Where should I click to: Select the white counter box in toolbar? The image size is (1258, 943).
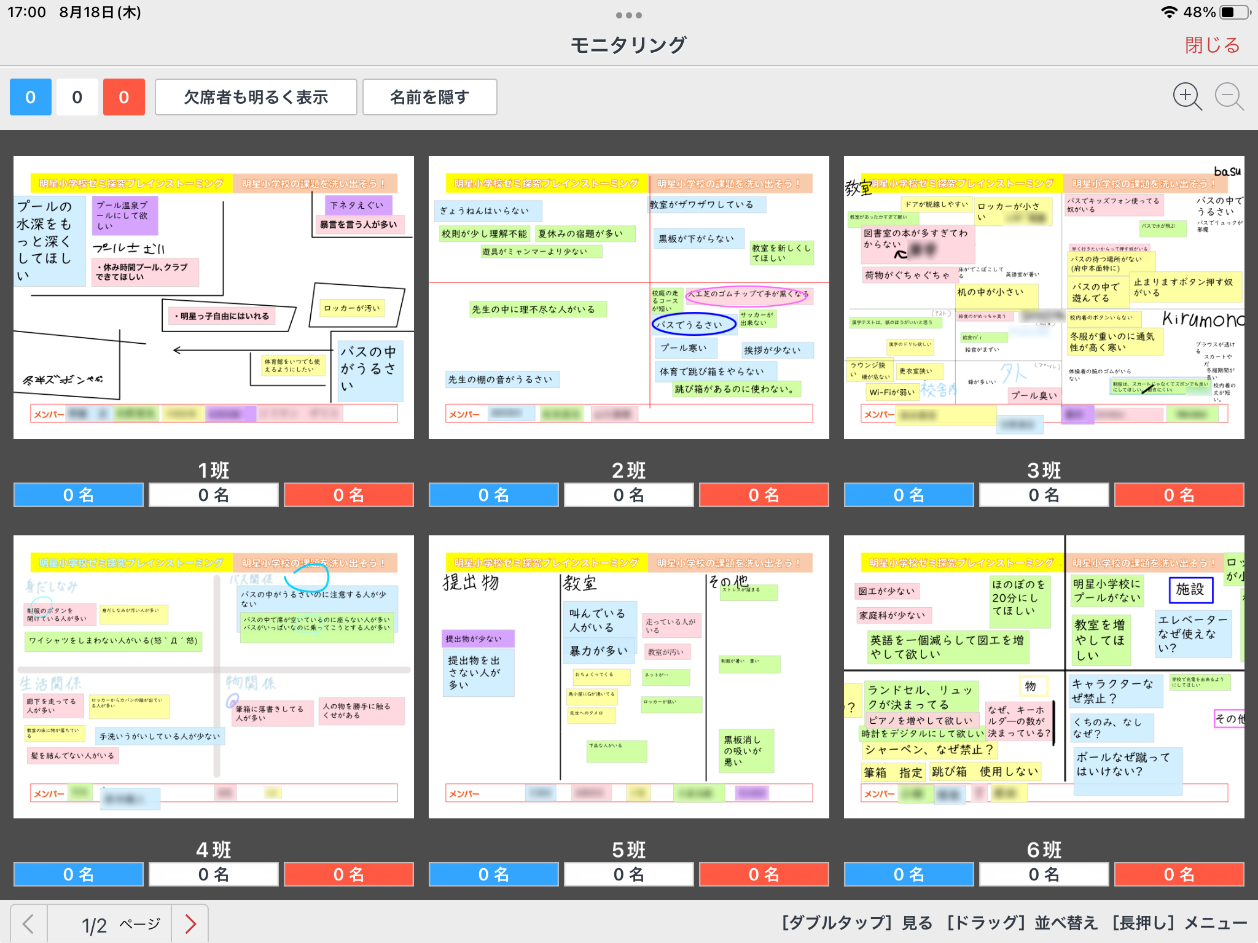tap(77, 97)
